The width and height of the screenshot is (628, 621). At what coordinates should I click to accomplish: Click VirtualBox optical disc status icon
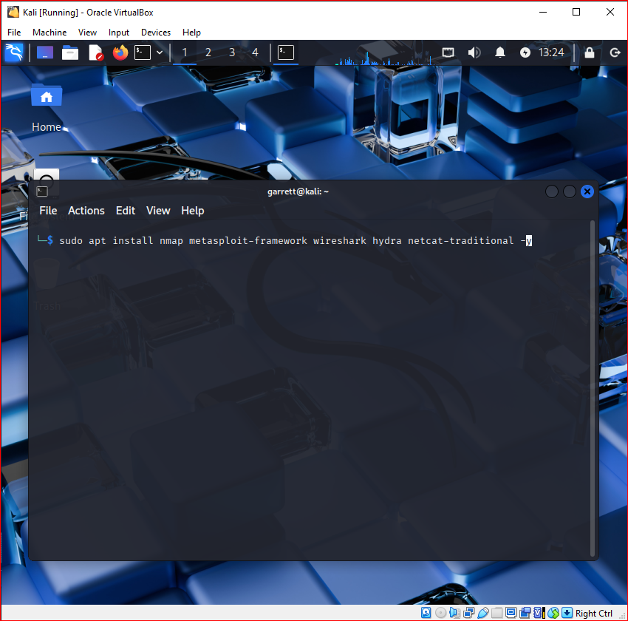click(x=440, y=613)
